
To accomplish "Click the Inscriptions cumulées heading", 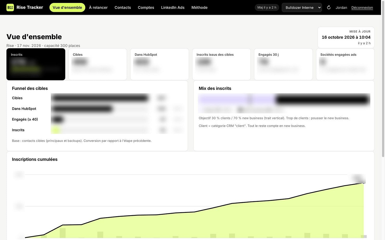I will tap(35, 159).
